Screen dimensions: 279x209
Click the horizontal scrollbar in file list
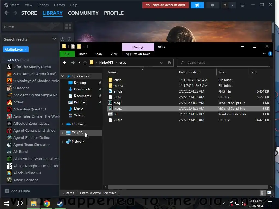[x=188, y=187]
